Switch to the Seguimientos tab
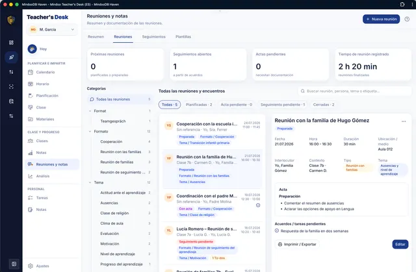This screenshot has height=272, width=416. point(153,37)
